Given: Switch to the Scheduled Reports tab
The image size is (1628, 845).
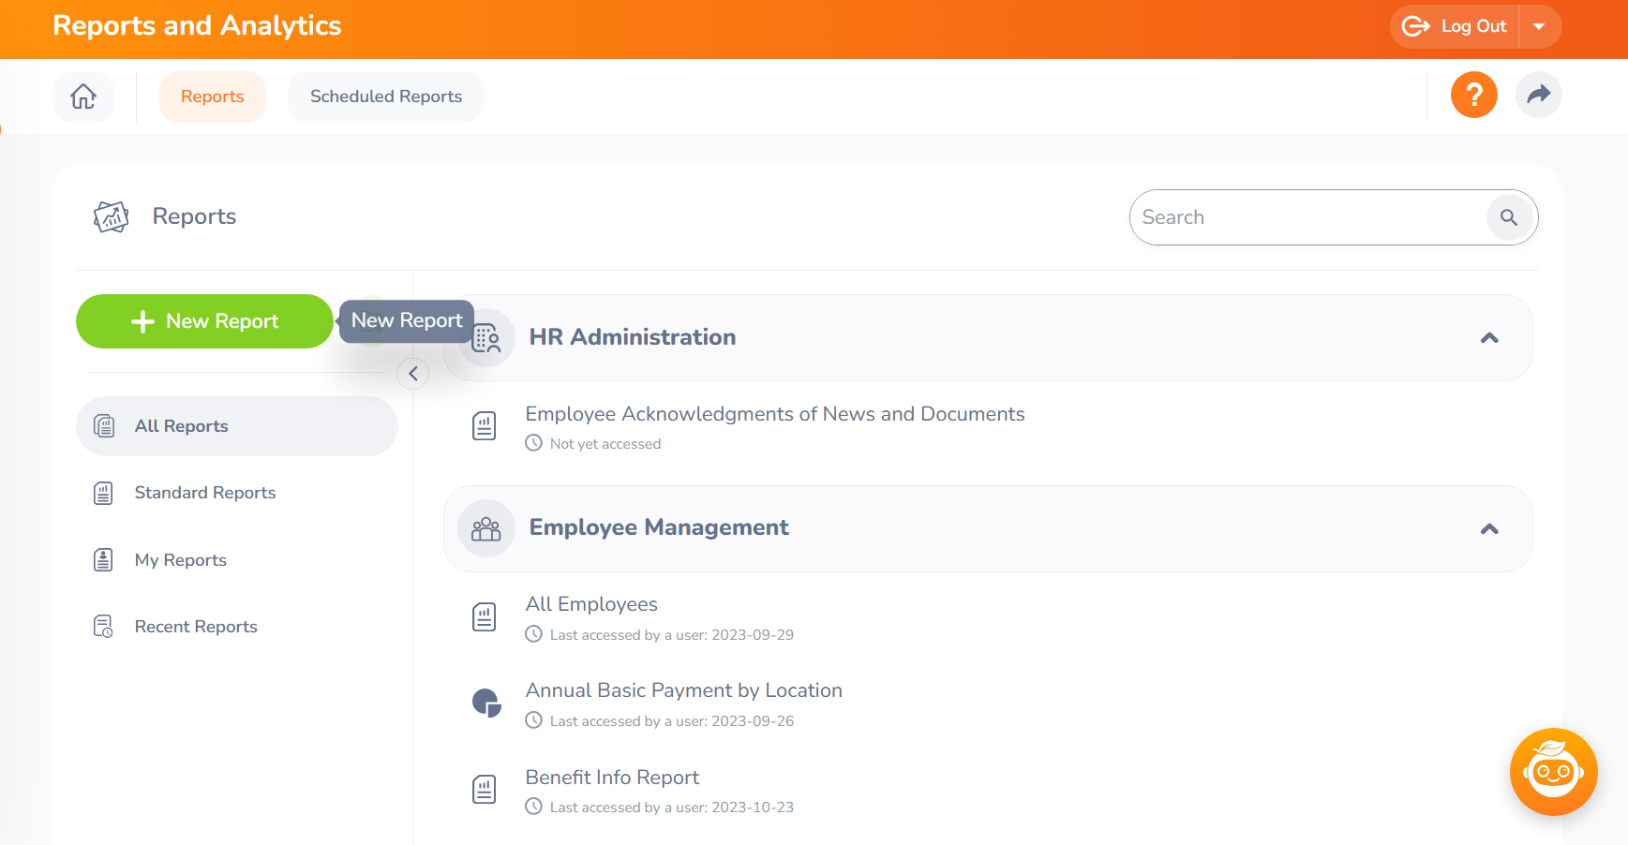Looking at the screenshot, I should (386, 96).
